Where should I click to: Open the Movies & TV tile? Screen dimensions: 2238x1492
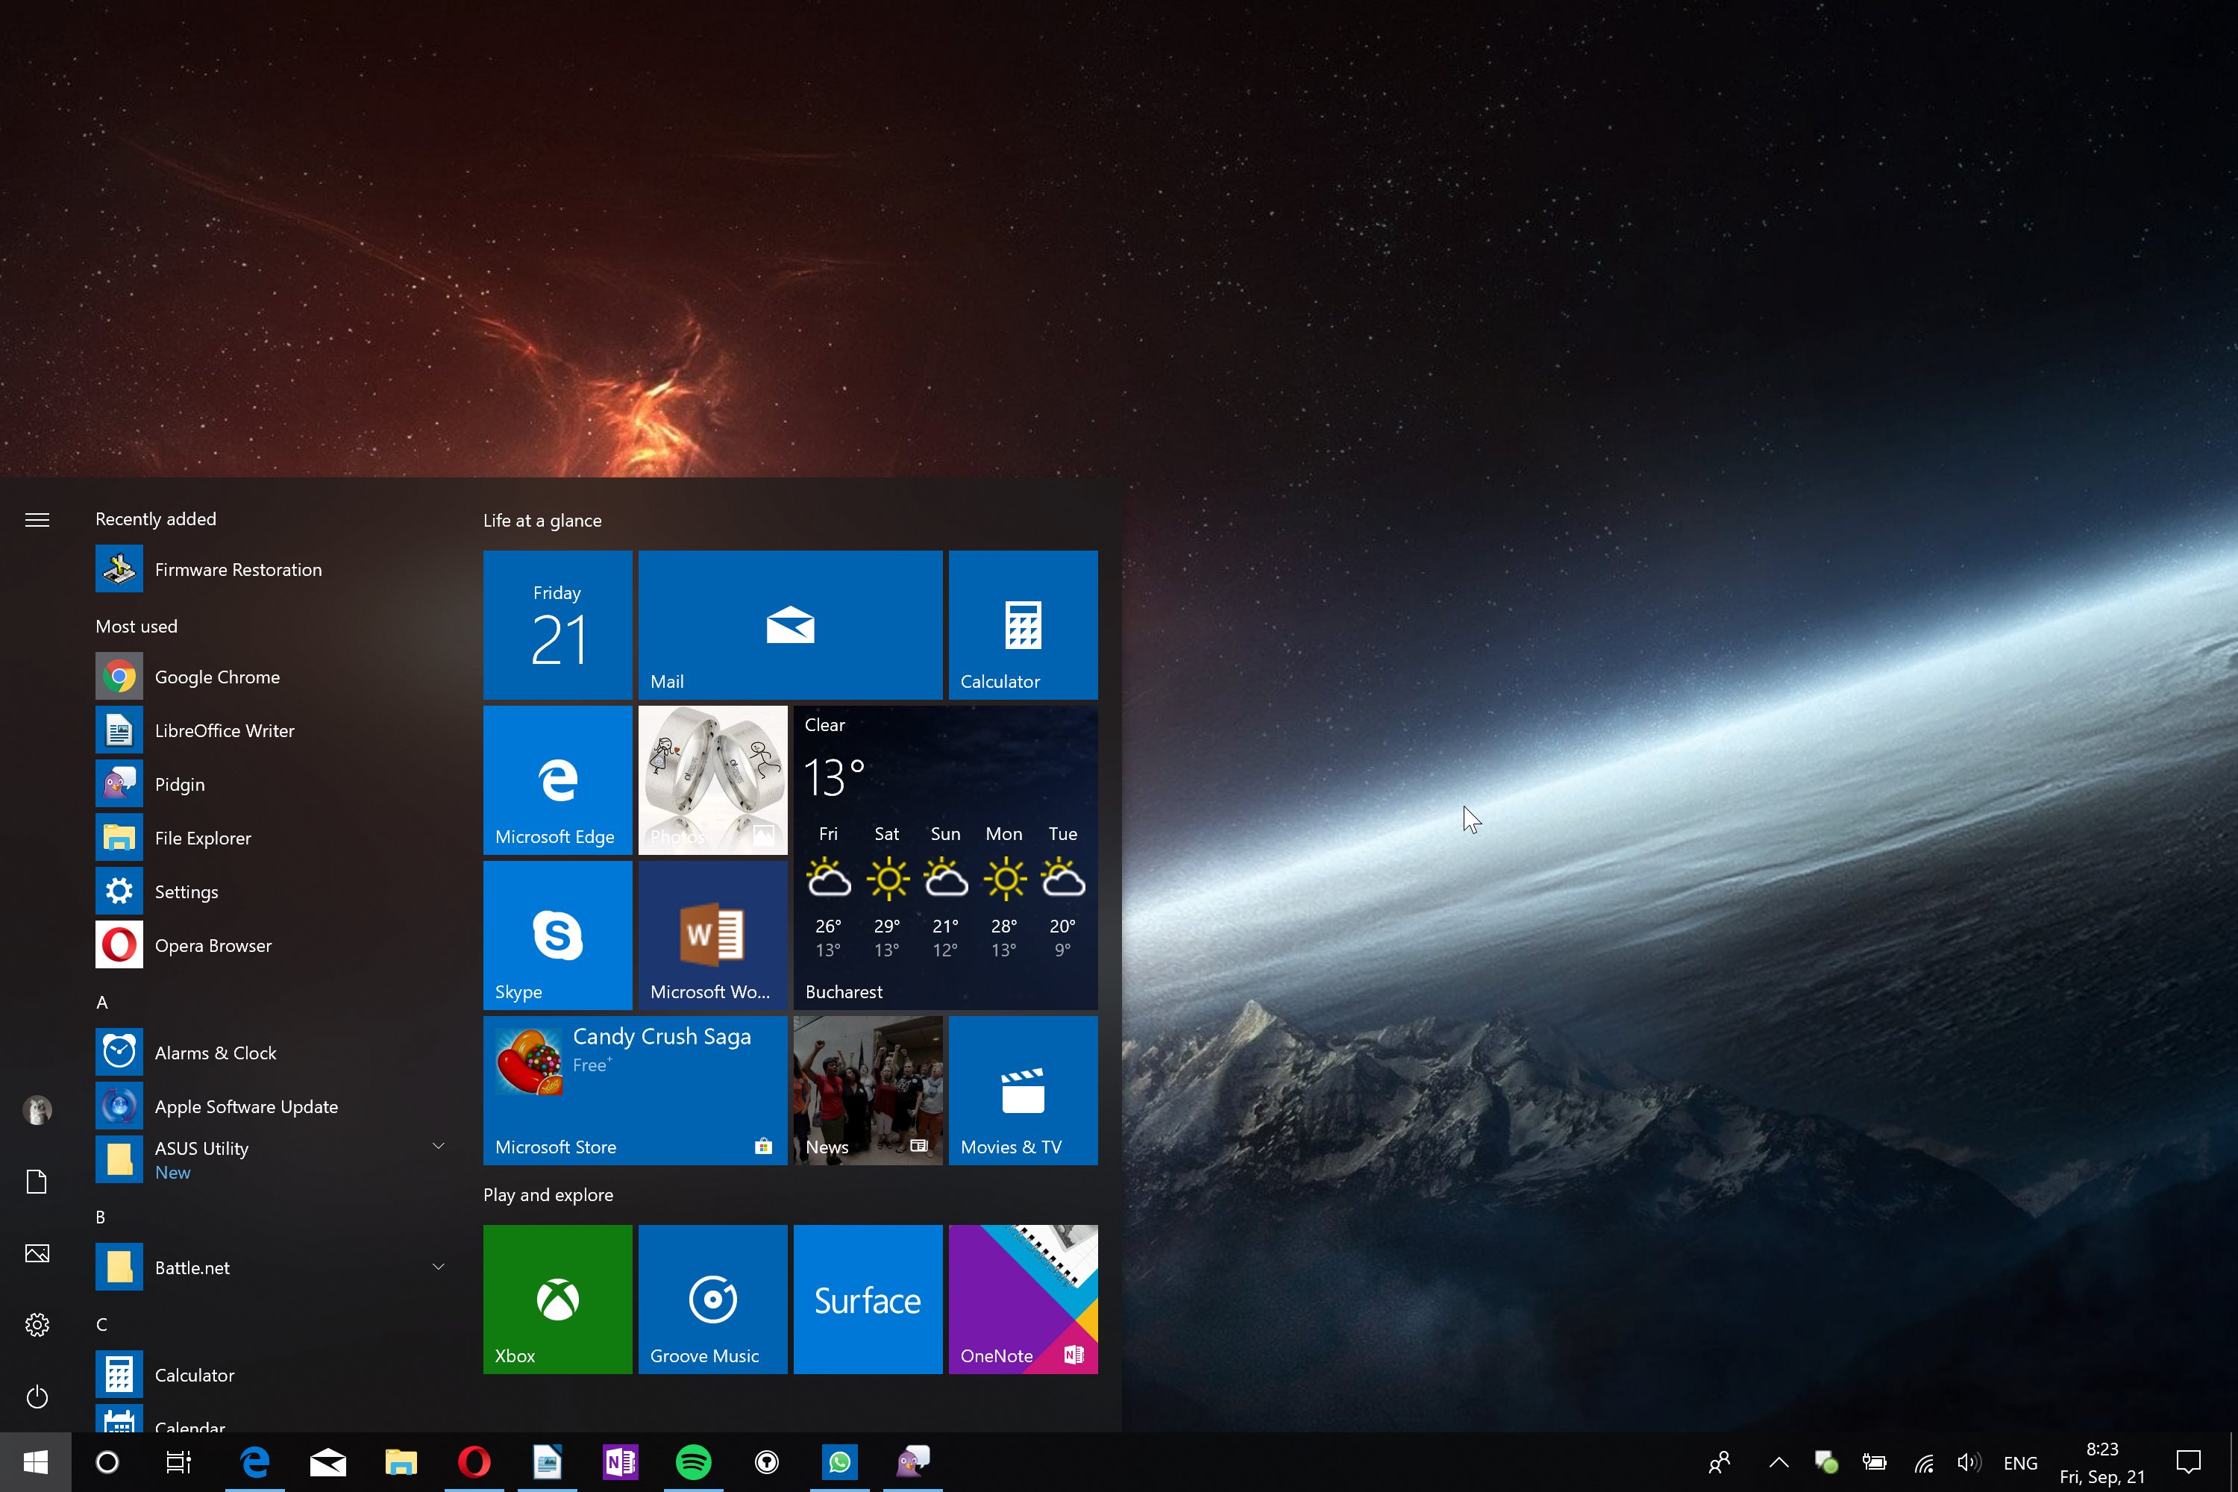[1023, 1091]
